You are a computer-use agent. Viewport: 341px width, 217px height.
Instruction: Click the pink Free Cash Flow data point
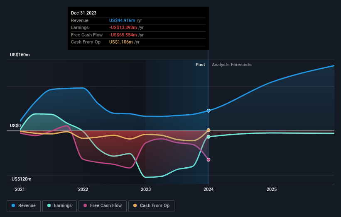[209, 160]
